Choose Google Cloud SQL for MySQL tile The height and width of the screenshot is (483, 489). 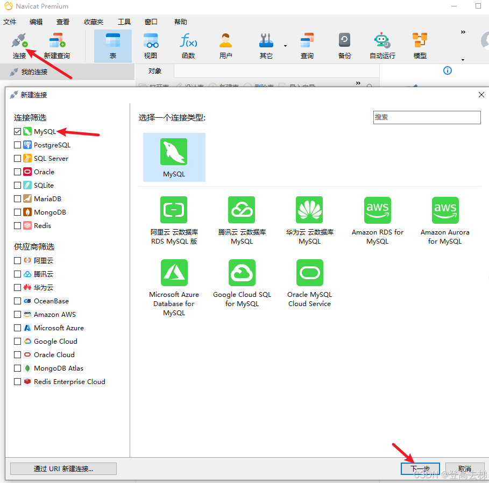coord(242,283)
